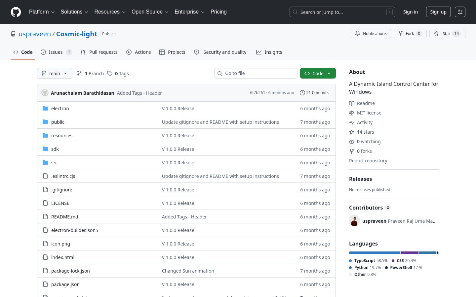This screenshot has width=476, height=297.
Task: View the 21 Commits history
Action: [x=314, y=93]
